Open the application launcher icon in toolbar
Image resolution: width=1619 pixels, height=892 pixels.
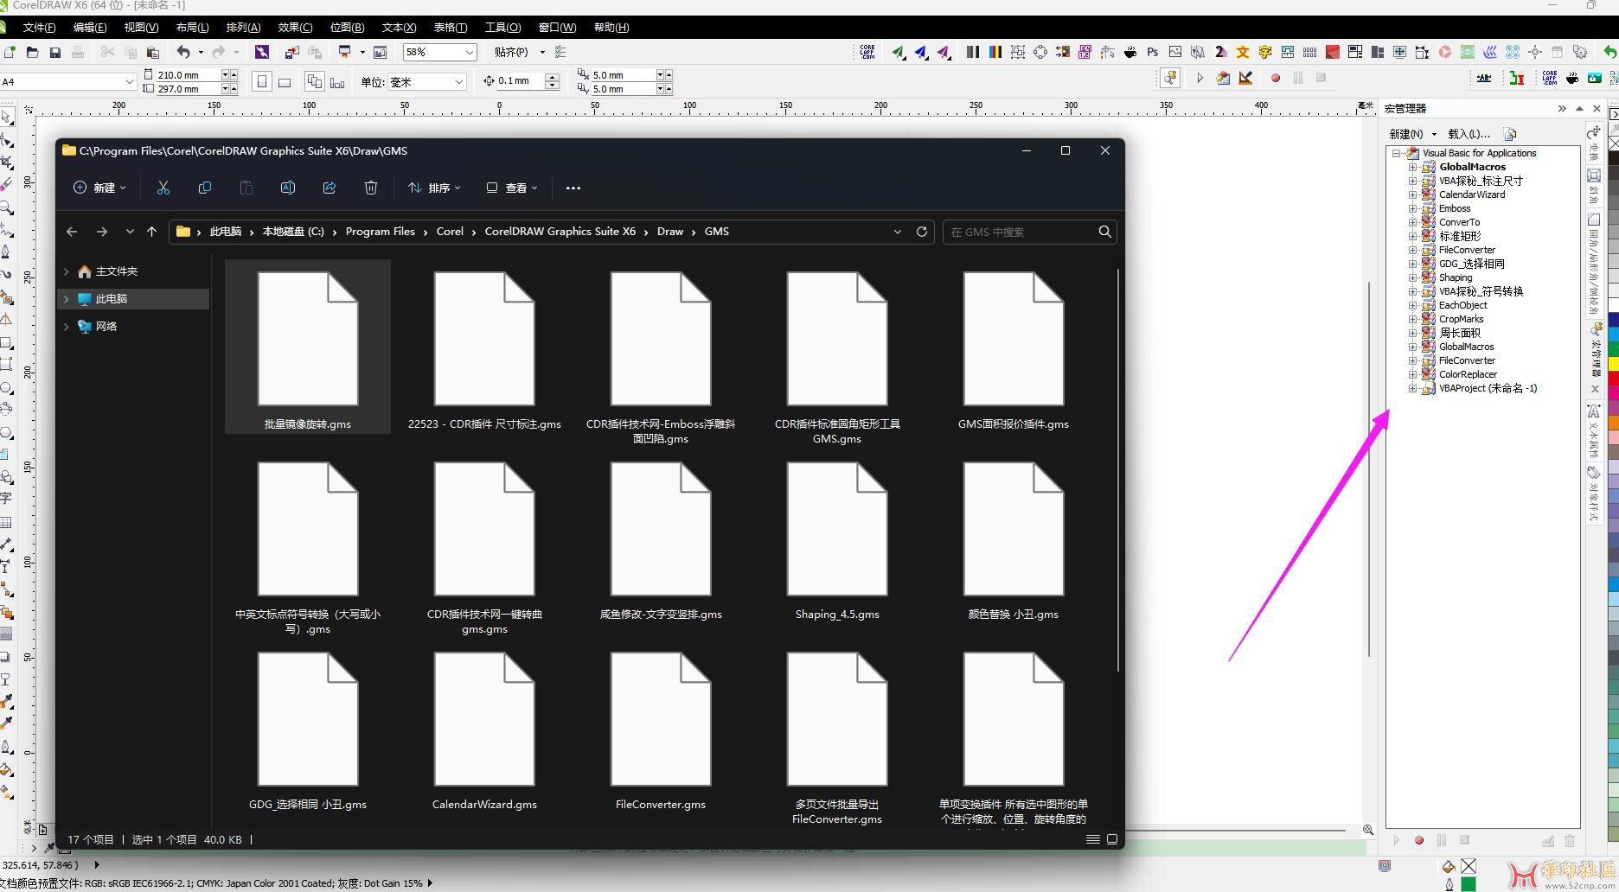coord(345,53)
